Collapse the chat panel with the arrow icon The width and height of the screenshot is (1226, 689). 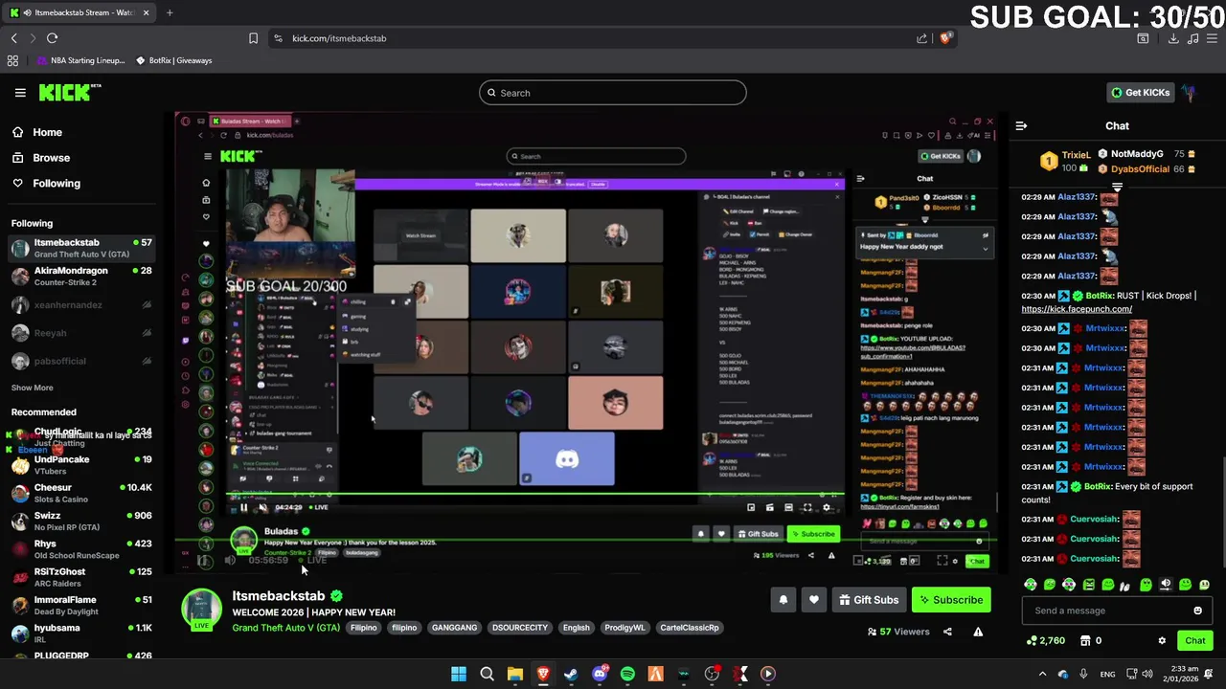[x=1021, y=125]
